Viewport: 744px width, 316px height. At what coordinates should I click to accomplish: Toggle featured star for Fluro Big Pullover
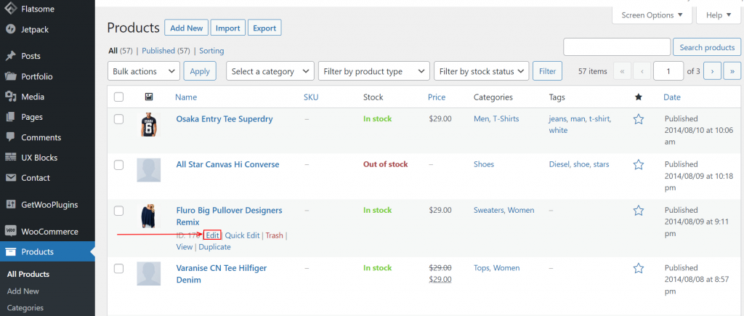tap(639, 210)
